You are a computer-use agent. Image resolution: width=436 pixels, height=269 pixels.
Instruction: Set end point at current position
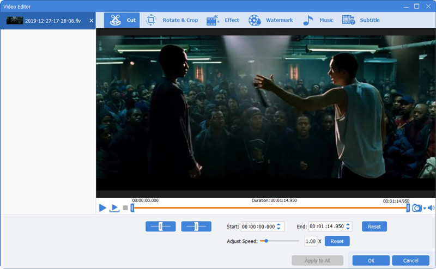pos(196,227)
